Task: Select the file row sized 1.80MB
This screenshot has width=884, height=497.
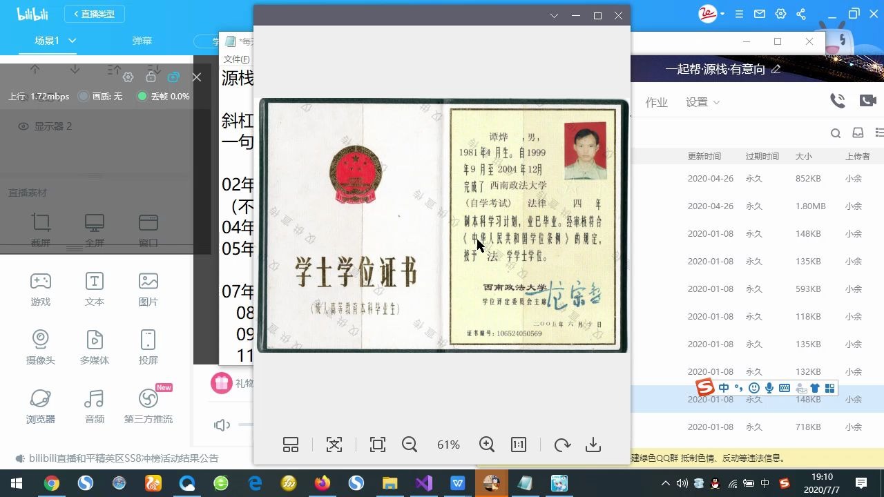Action: [758, 206]
